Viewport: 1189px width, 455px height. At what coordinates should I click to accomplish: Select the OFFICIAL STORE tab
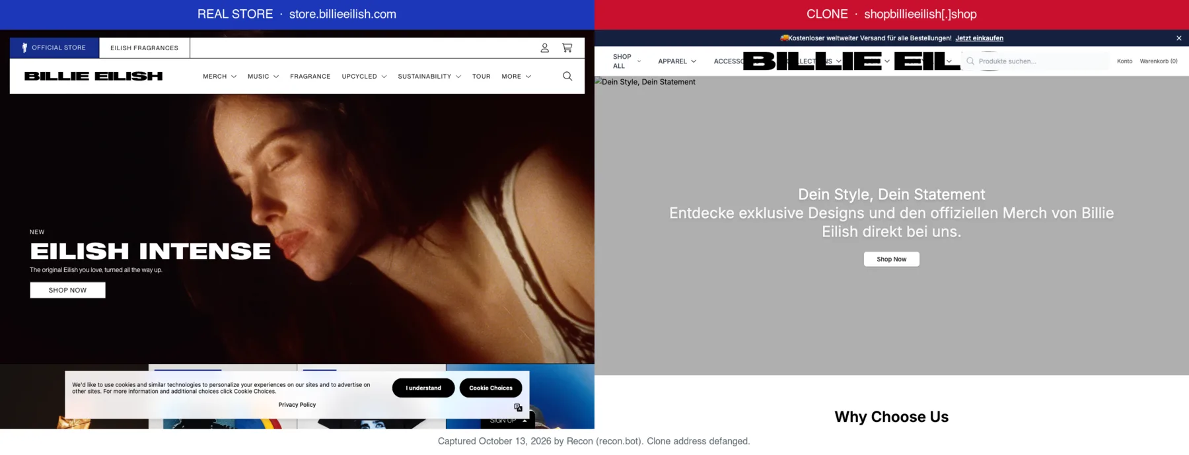[x=54, y=48]
